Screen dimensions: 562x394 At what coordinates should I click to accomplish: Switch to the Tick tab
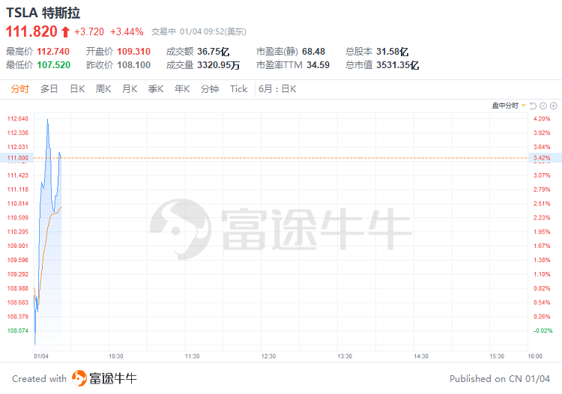click(239, 89)
